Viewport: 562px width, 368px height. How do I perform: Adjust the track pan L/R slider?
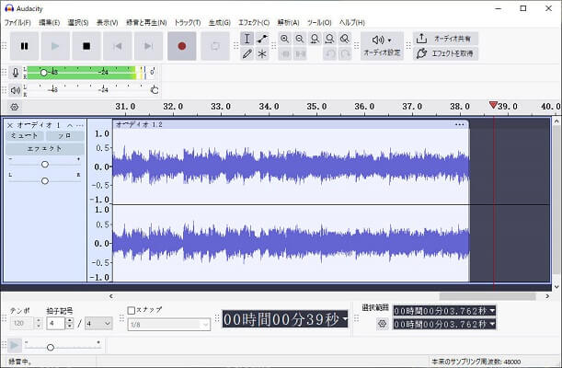click(45, 180)
